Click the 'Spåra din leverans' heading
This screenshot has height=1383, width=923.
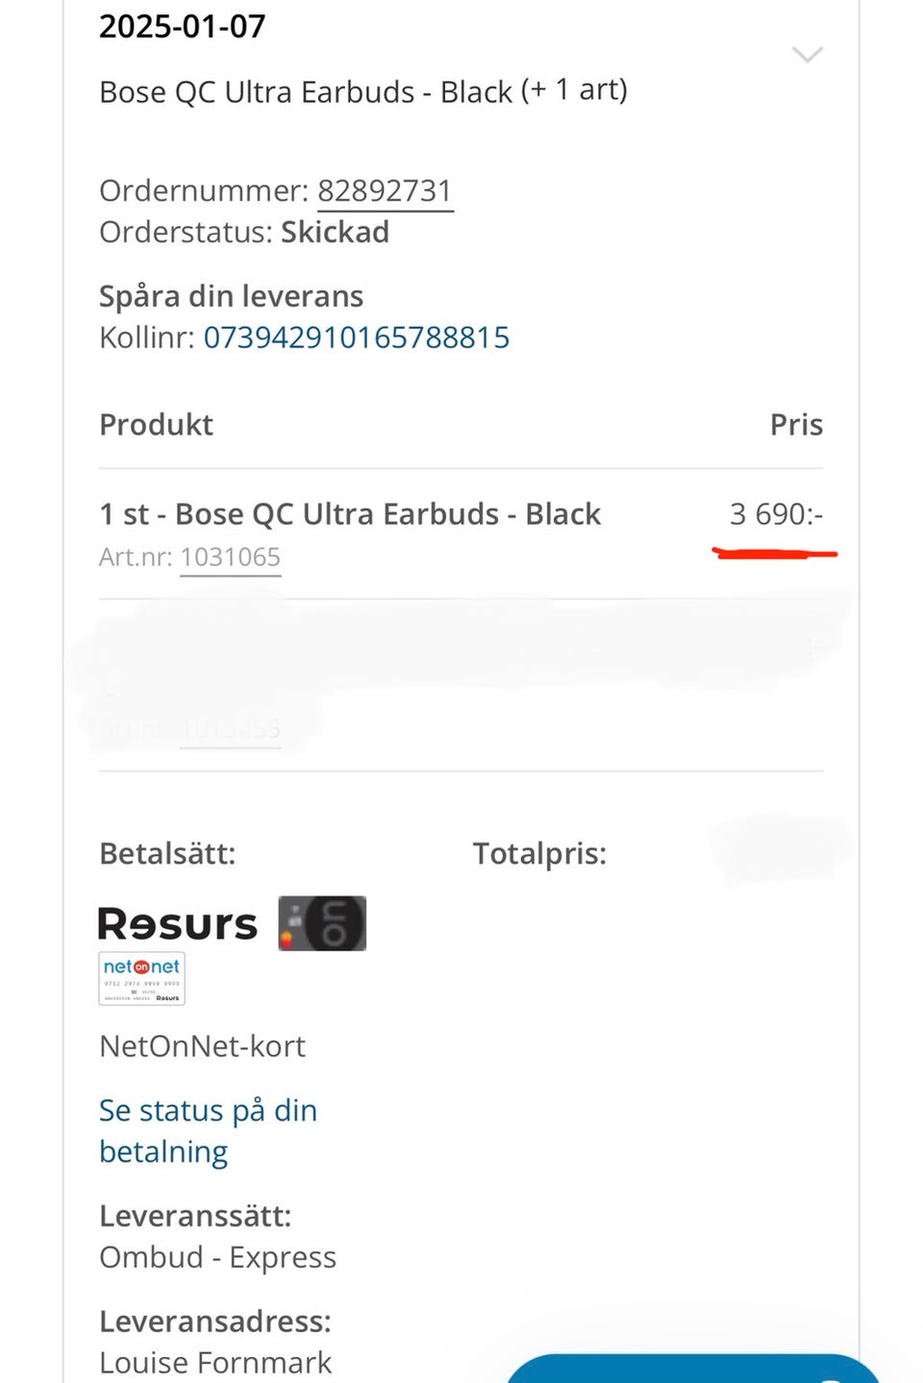click(231, 296)
